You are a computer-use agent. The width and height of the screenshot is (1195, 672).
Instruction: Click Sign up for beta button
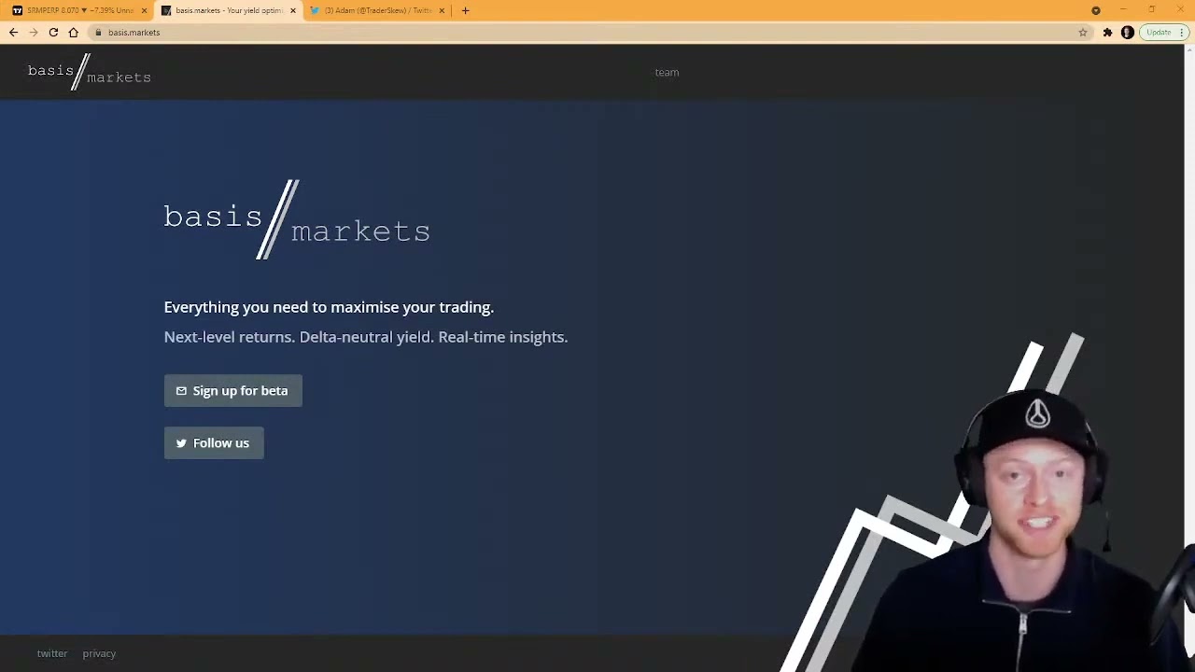(233, 391)
